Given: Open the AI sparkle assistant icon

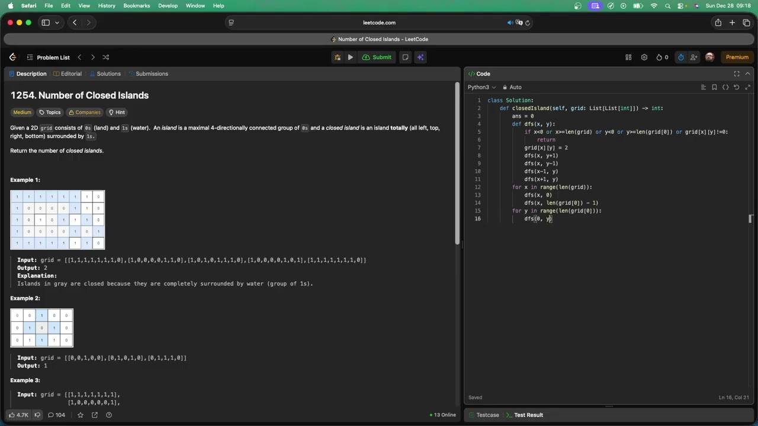Looking at the screenshot, I should coord(420,57).
